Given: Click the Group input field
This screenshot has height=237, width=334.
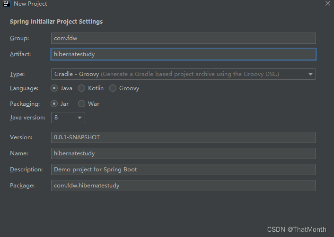Looking at the screenshot, I should 184,38.
